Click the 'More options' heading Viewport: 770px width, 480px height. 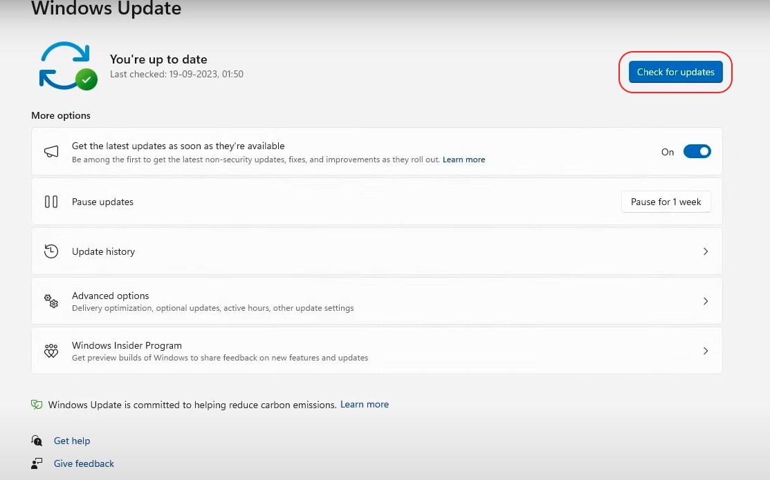coord(61,116)
